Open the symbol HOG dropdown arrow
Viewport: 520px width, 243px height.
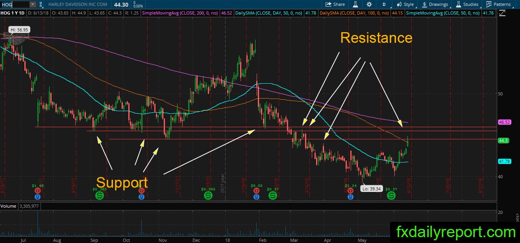[x=32, y=4]
